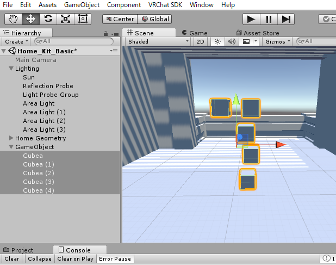The image size is (336, 265).
Task: Toggle console info message count
Action: [328, 259]
